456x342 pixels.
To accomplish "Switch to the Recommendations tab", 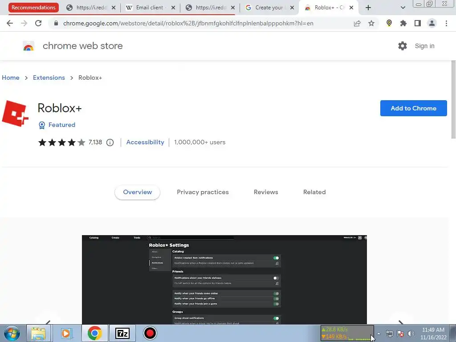I will pyautogui.click(x=33, y=8).
